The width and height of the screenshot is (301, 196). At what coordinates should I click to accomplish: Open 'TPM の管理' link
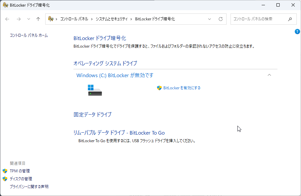point(20,171)
